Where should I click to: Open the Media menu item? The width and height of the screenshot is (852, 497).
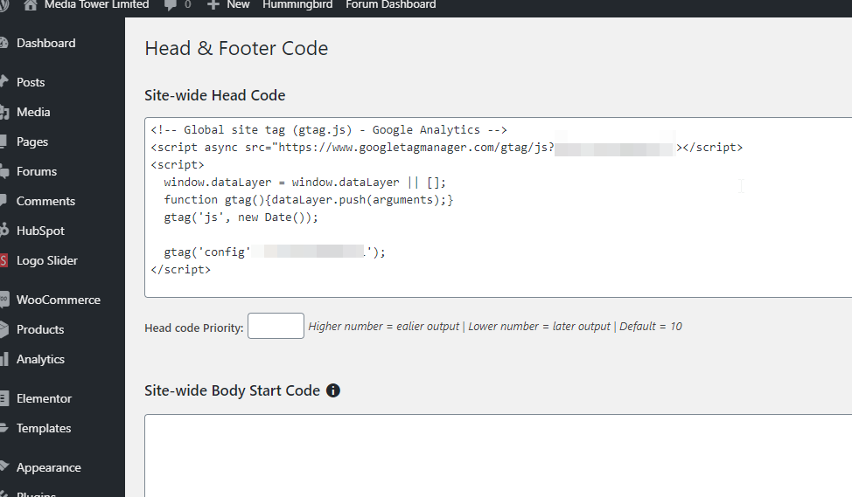click(x=33, y=112)
